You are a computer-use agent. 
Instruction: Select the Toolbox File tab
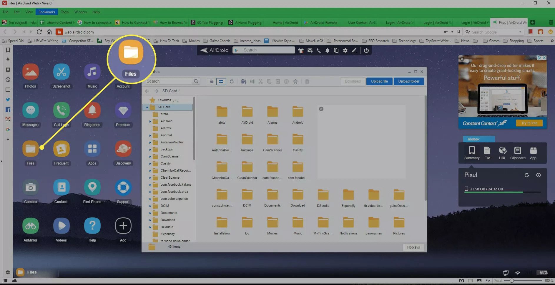(487, 153)
